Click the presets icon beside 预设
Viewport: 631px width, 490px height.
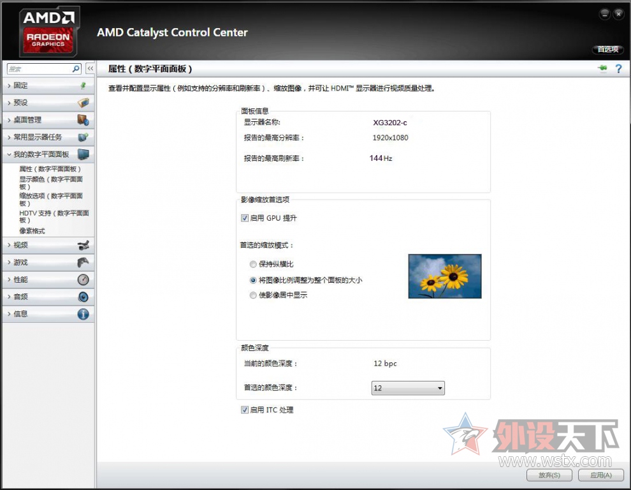(x=83, y=103)
